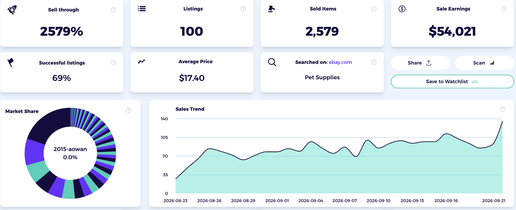516x210 pixels.
Task: Open help tooltip for Sold Items
Action: 374,9
